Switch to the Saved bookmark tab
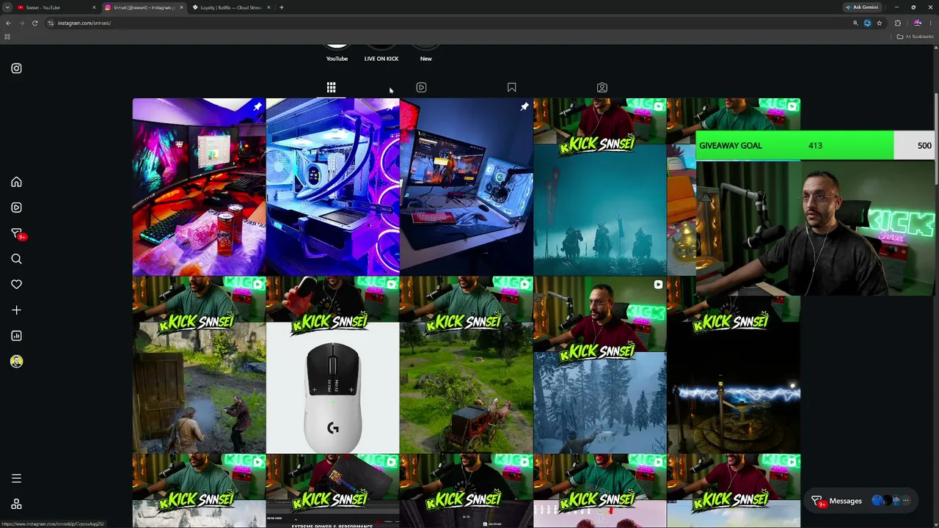 [x=511, y=88]
